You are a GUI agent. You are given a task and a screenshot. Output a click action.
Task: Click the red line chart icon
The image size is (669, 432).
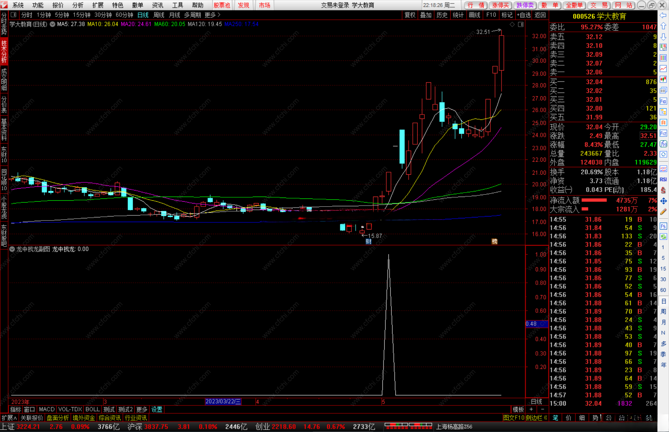pos(663,68)
